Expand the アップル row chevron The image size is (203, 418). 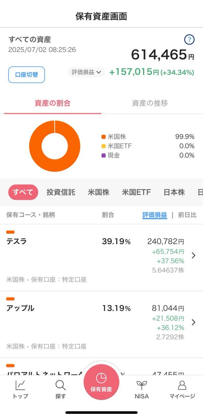pos(194,322)
